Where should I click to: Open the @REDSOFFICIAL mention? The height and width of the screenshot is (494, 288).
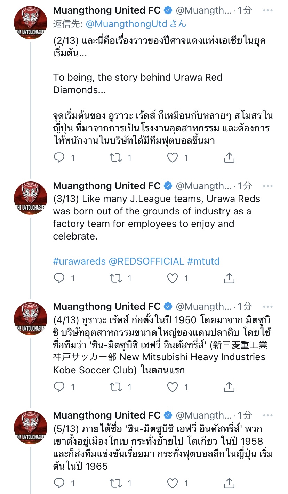pyautogui.click(x=146, y=261)
